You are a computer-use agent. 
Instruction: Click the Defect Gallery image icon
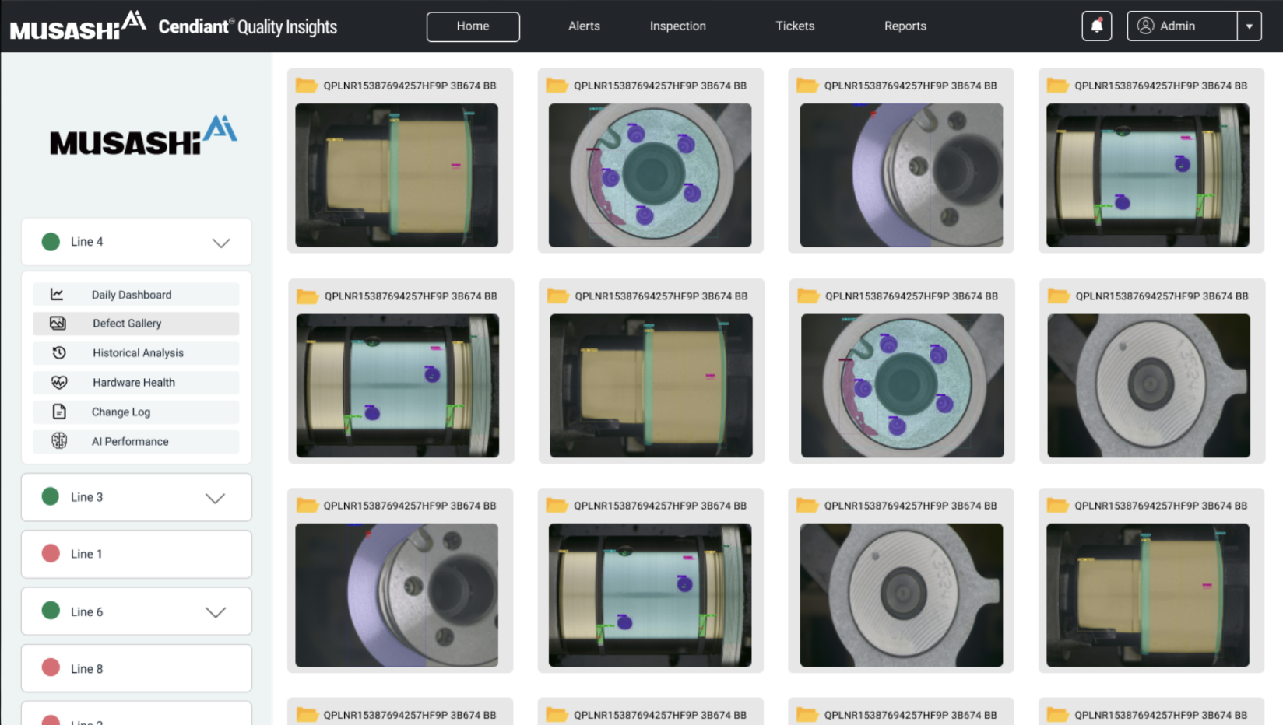click(58, 323)
